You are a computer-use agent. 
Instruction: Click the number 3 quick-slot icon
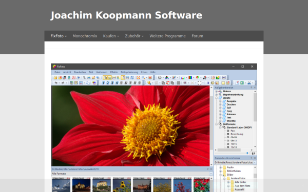pyautogui.click(x=112, y=83)
